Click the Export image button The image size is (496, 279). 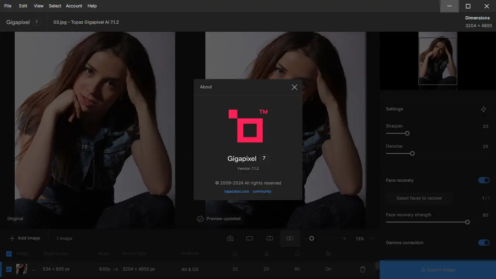pyautogui.click(x=438, y=270)
